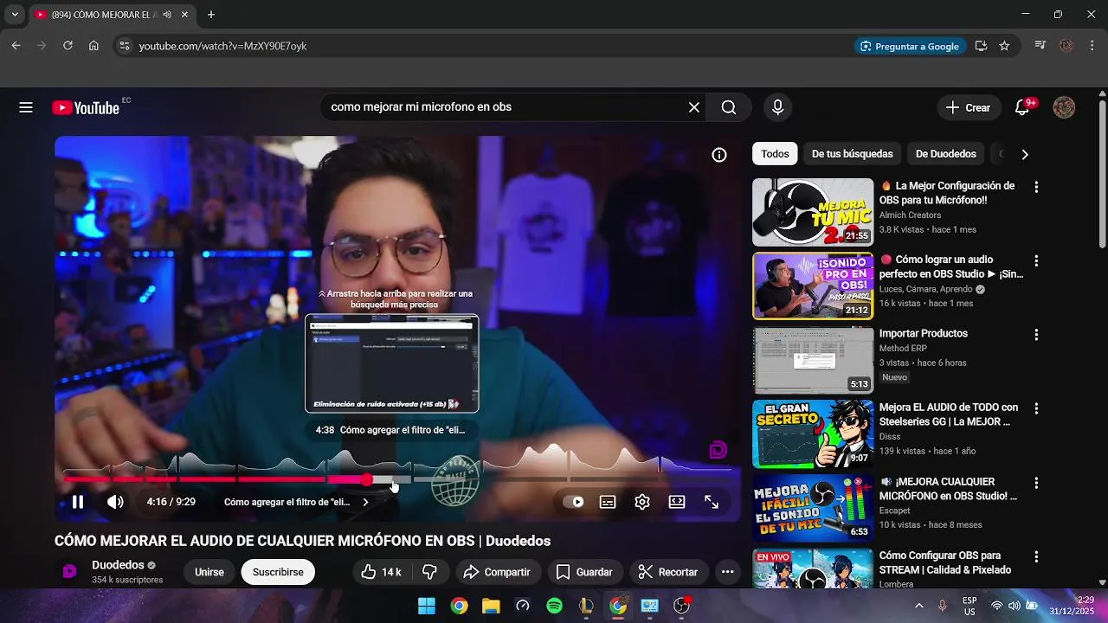Reload the page in browser
Viewport: 1108px width, 623px height.
[68, 46]
